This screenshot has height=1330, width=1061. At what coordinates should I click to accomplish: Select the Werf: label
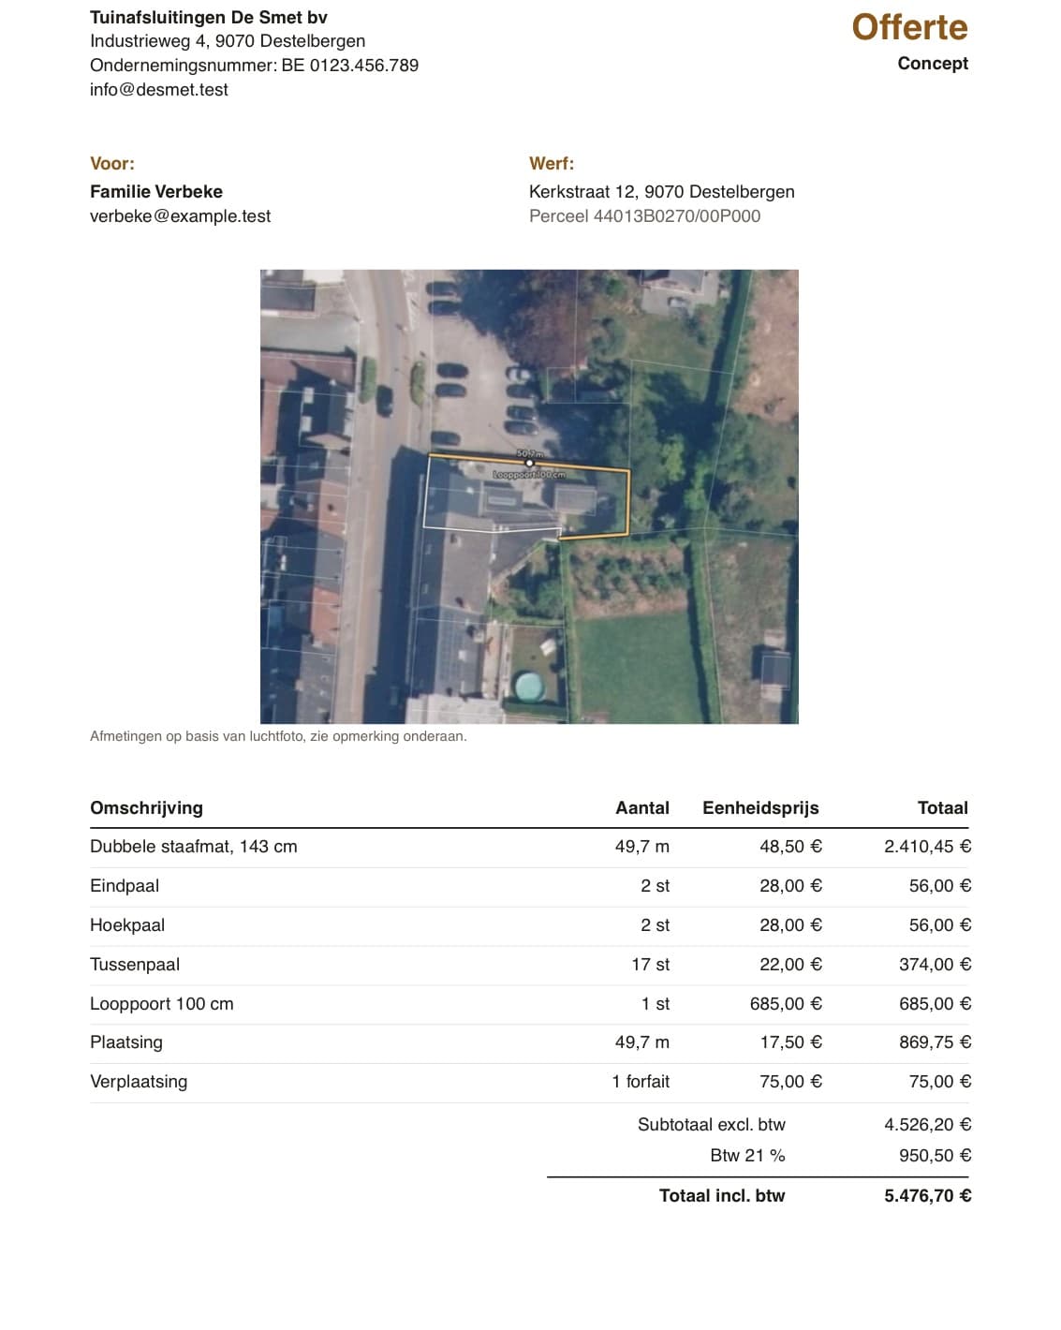(x=552, y=163)
